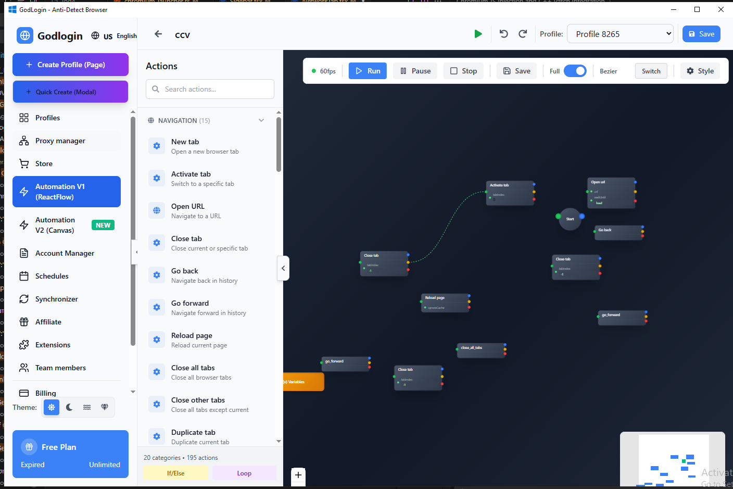Click the plus icon at canvas bottom
The height and width of the screenshot is (489, 733).
[x=298, y=474]
